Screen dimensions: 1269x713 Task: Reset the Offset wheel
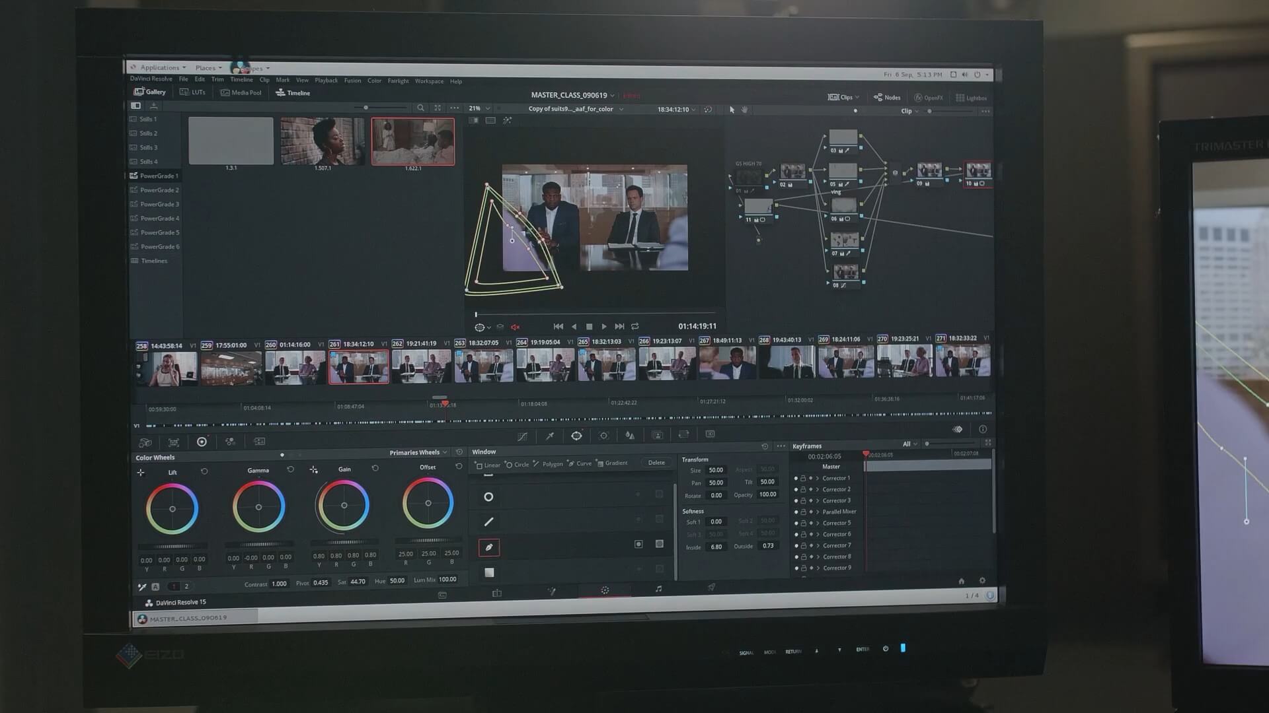point(459,466)
